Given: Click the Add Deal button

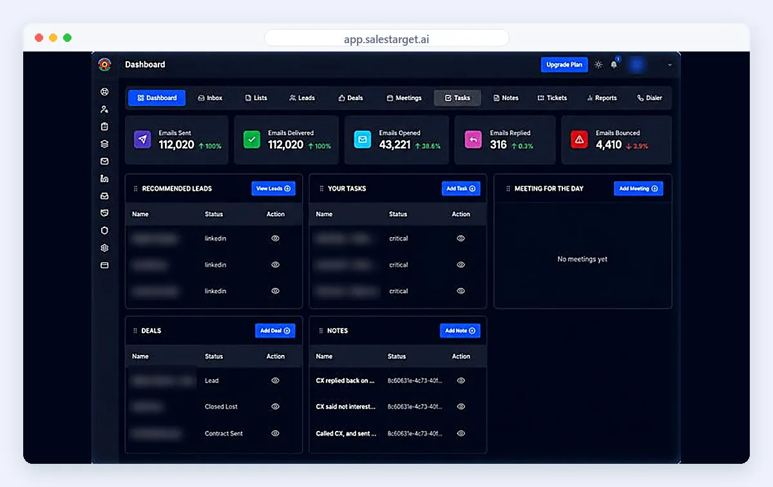Looking at the screenshot, I should (x=275, y=330).
